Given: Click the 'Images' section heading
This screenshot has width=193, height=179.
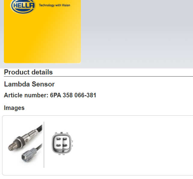Looking at the screenshot, I should 14,108.
